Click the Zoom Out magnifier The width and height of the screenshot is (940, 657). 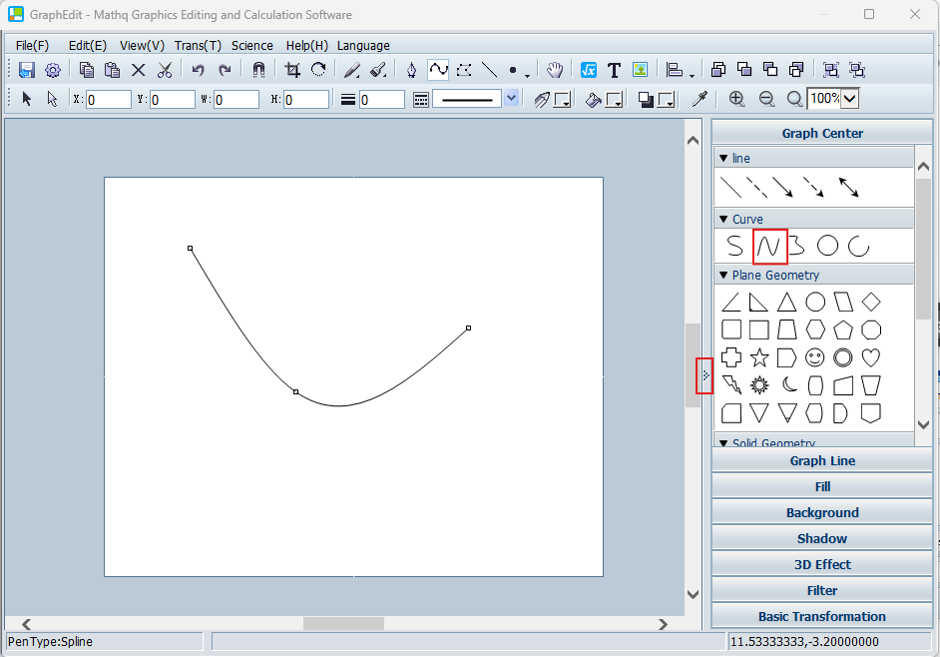(766, 99)
